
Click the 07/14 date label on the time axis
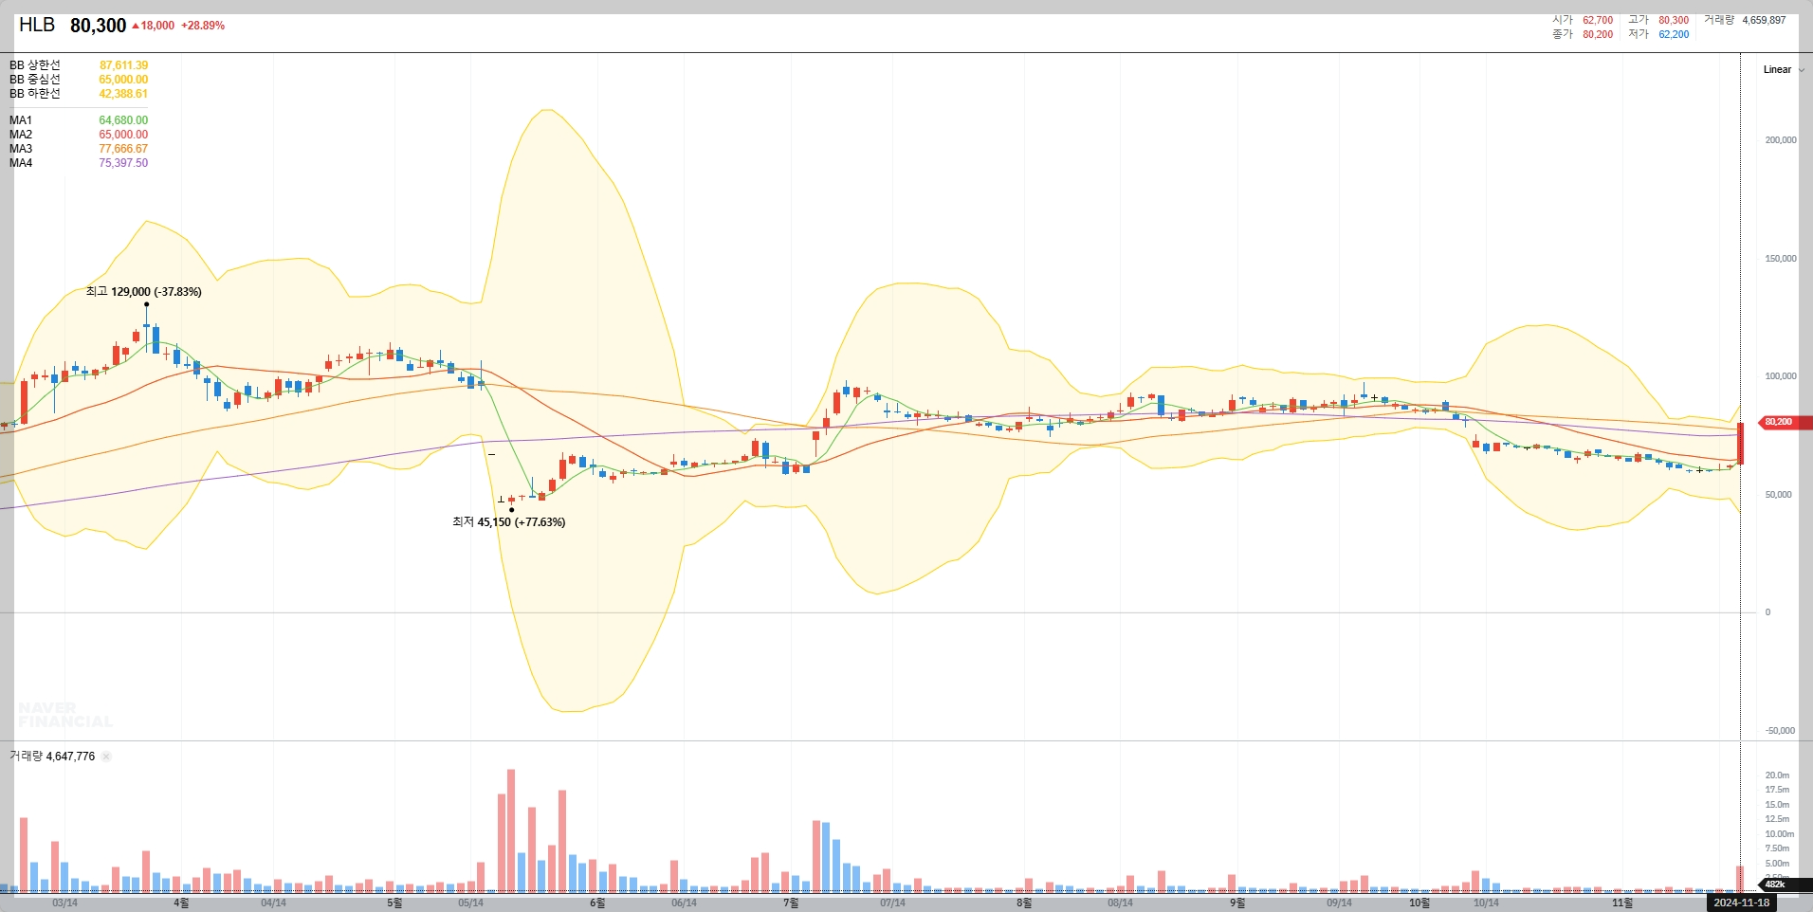892,903
